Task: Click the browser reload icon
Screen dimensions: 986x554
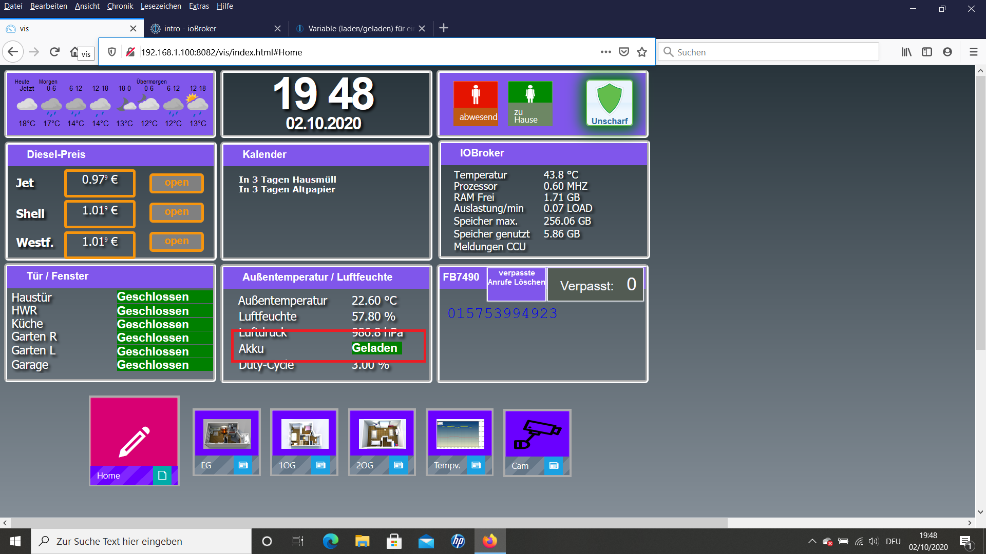Action: (x=54, y=52)
